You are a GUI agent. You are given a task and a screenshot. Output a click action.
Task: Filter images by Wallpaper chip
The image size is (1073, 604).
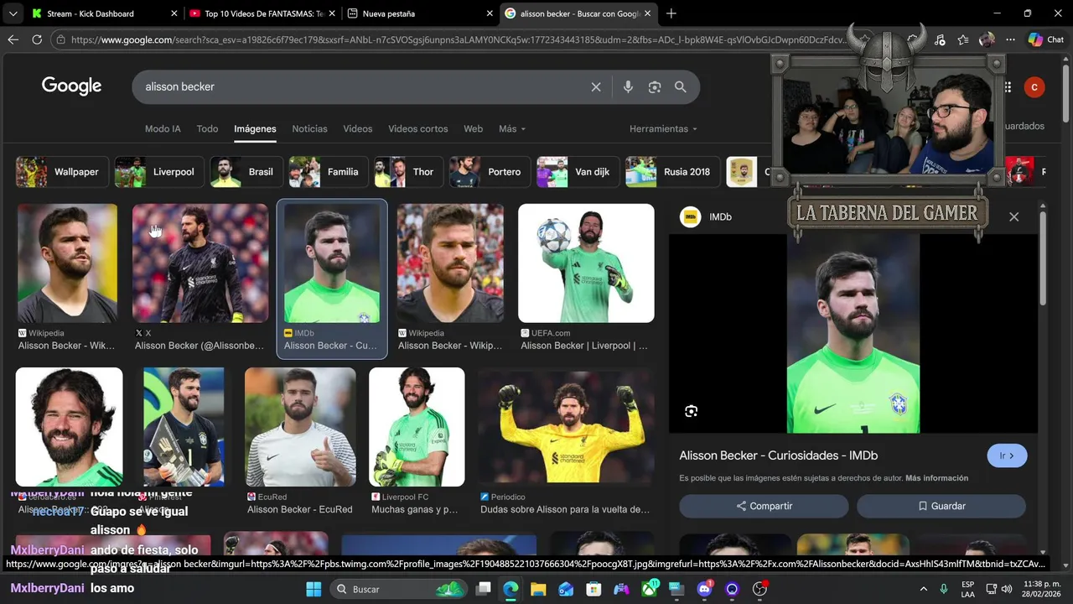pyautogui.click(x=61, y=172)
